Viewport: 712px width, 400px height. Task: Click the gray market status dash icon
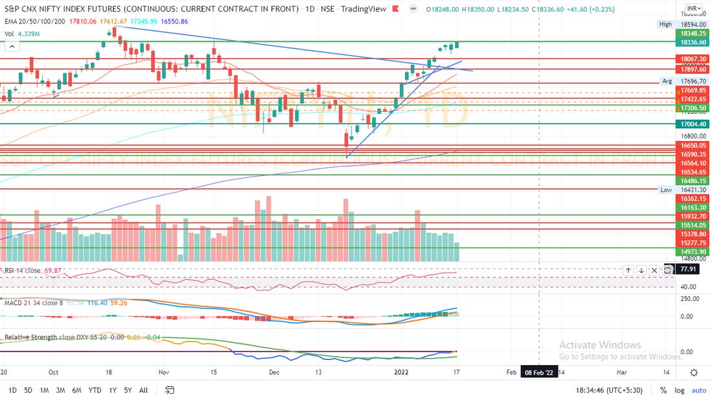click(413, 8)
